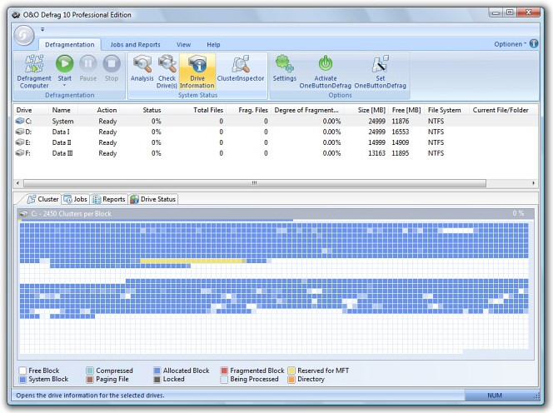Sort by the Free [MB] column header
The height and width of the screenshot is (413, 553).
tap(406, 110)
